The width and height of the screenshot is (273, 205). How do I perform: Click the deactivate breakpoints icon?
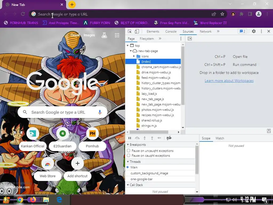tap(169, 138)
